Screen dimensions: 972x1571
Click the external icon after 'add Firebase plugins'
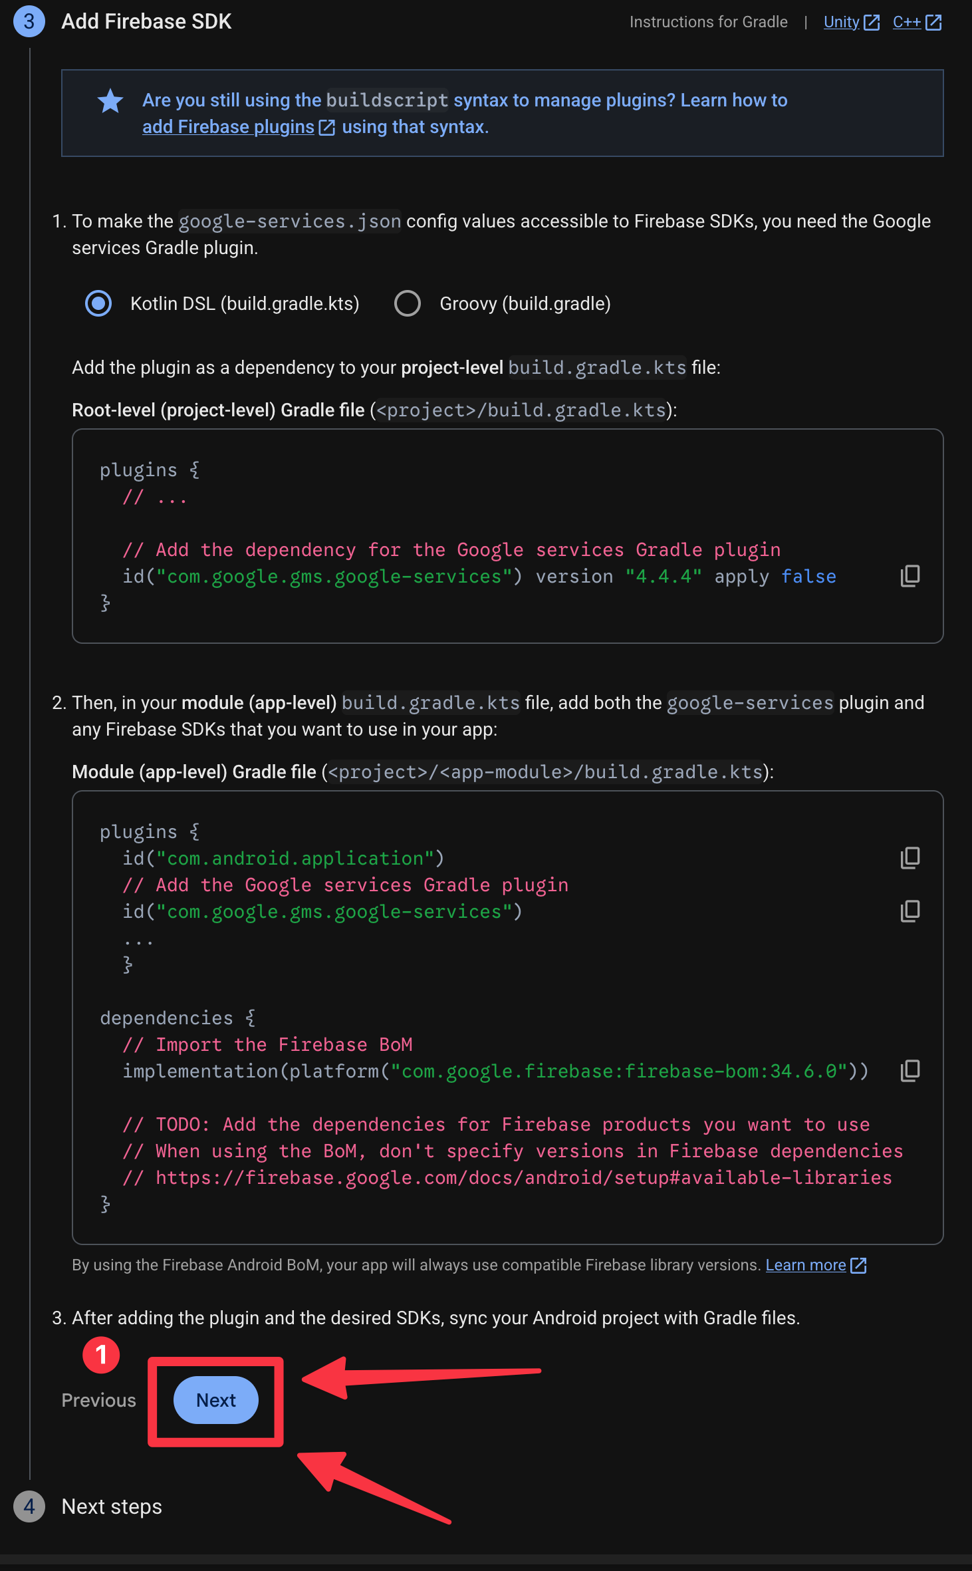[x=327, y=128]
